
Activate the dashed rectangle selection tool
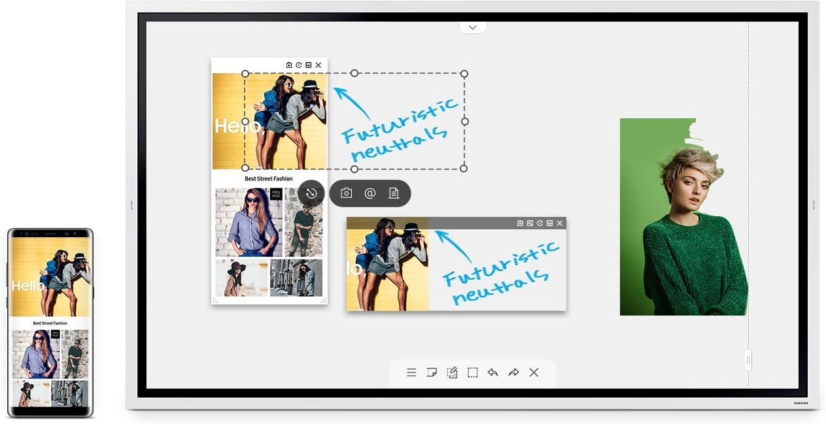472,372
